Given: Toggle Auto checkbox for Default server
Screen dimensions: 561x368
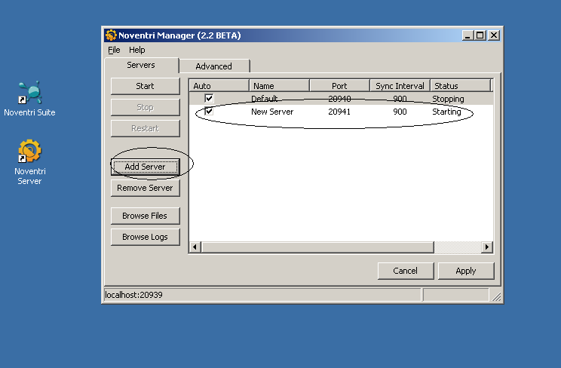Looking at the screenshot, I should coord(209,98).
